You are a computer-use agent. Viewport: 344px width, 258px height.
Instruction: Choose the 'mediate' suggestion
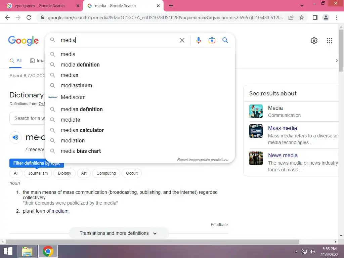tap(140, 120)
